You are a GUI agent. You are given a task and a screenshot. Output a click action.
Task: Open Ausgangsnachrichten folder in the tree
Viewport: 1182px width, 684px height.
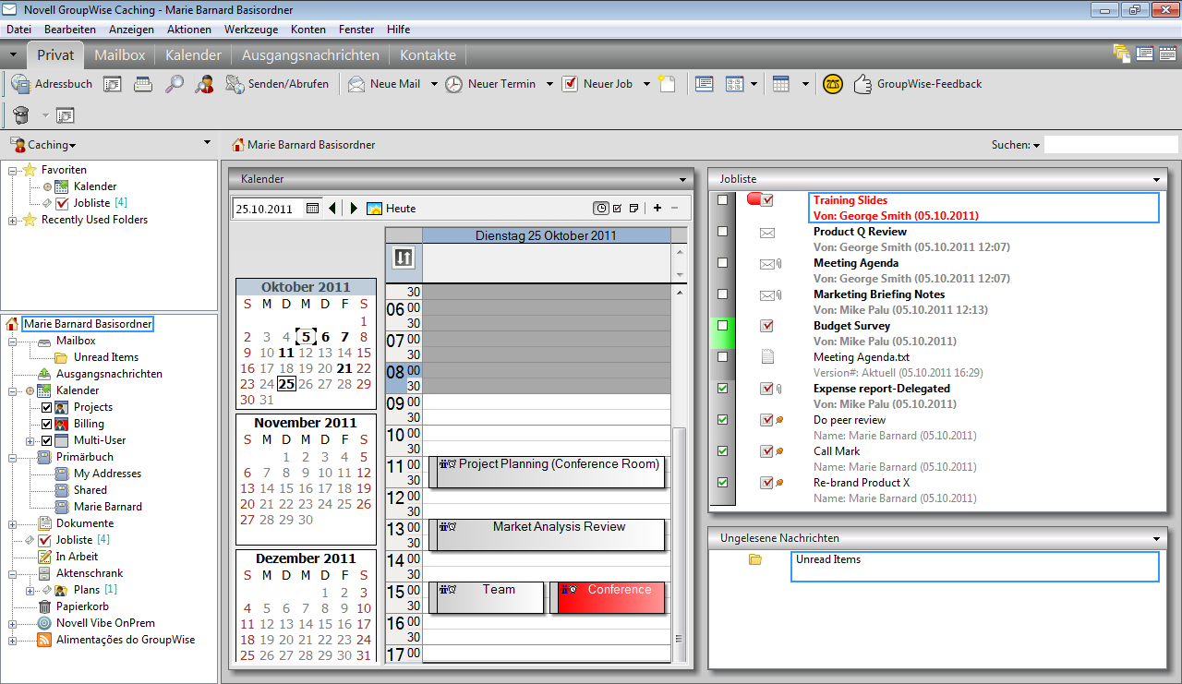coord(100,374)
